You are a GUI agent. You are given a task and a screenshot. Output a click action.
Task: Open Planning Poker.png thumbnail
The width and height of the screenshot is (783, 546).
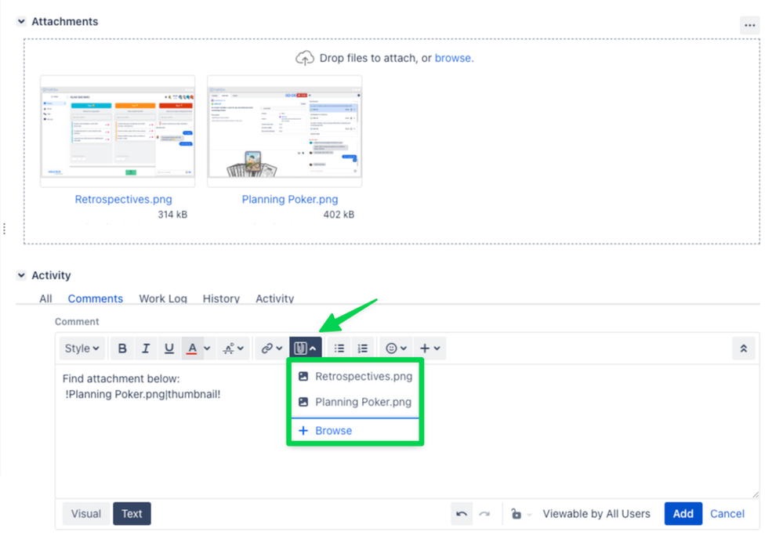285,132
